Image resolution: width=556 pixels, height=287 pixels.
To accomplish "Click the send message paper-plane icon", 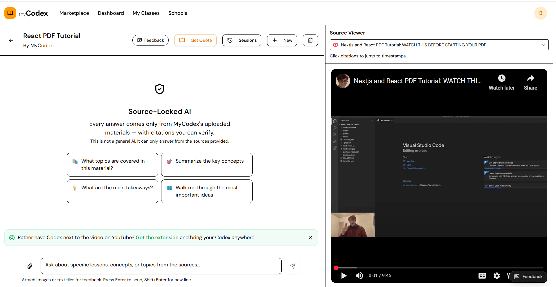I will click(292, 266).
